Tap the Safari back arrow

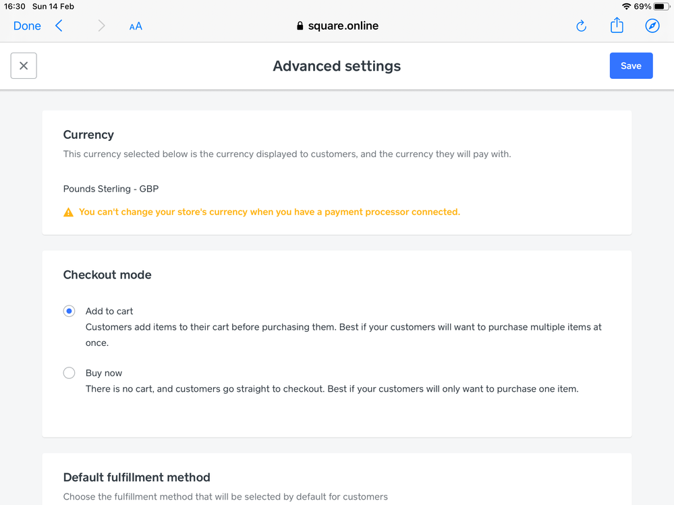pos(59,26)
